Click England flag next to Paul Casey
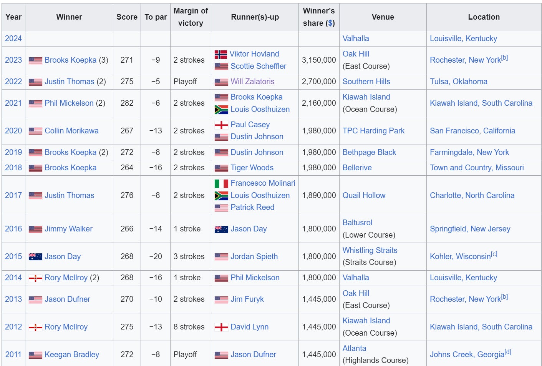Image resolution: width=542 pixels, height=366 pixels. [221, 125]
